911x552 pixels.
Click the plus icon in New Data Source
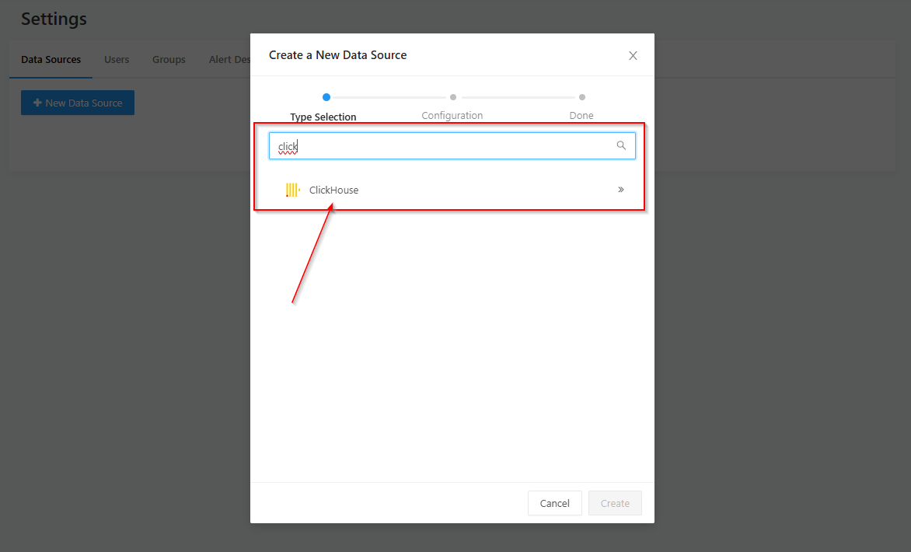37,103
